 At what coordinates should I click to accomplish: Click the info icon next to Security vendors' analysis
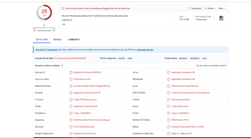click(x=62, y=66)
